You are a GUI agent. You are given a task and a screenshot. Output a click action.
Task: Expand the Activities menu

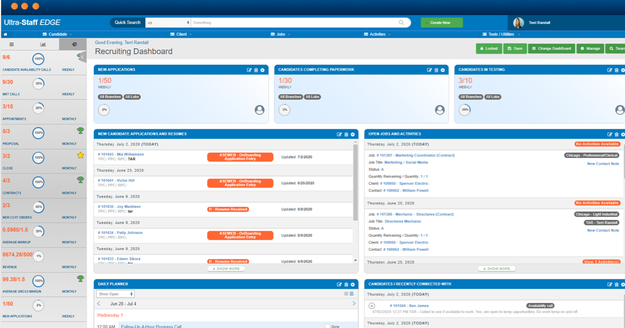pyautogui.click(x=377, y=34)
